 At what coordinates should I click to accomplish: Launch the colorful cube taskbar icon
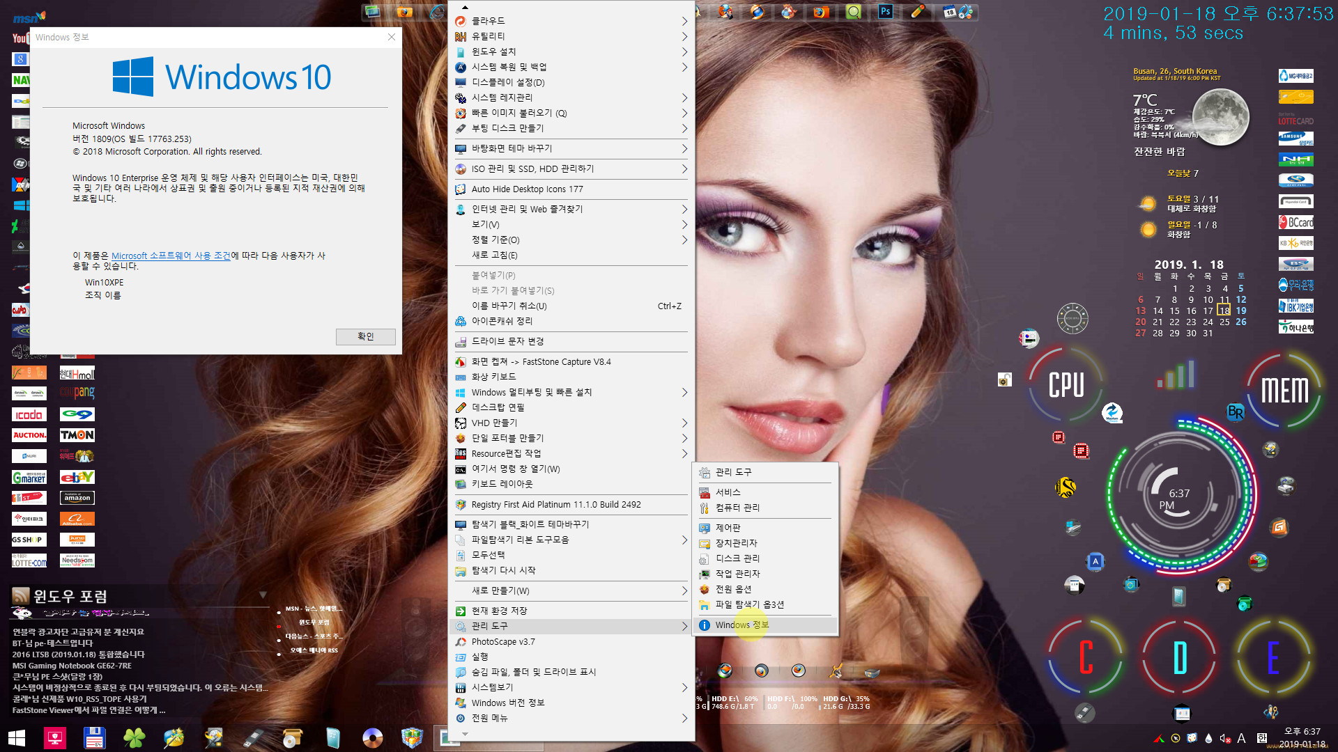pos(412,737)
